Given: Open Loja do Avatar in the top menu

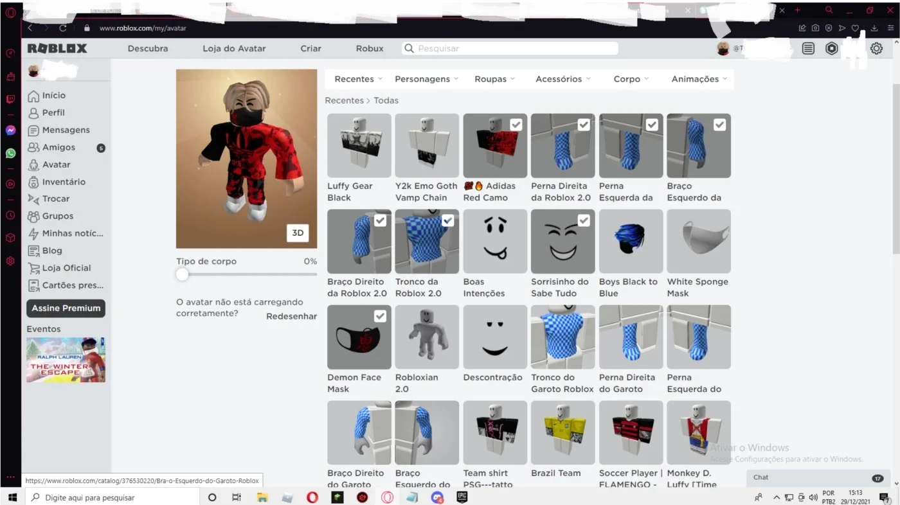Looking at the screenshot, I should pyautogui.click(x=234, y=48).
